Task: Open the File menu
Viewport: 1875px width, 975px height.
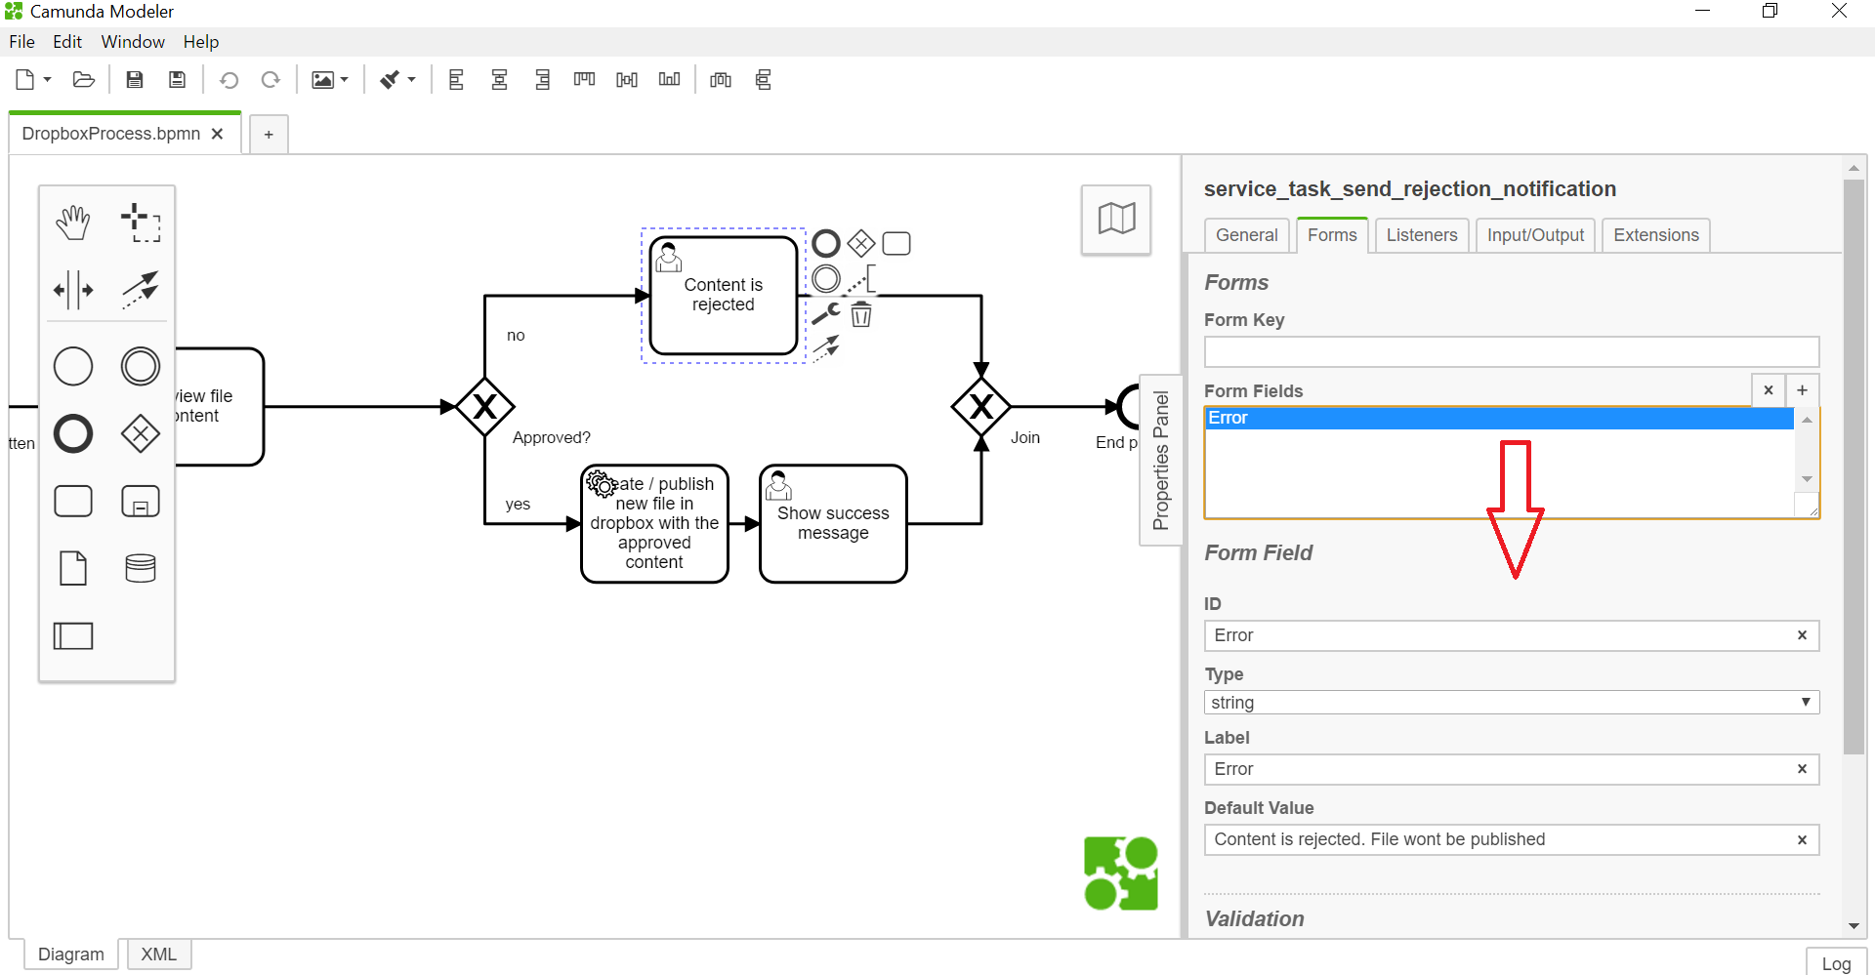Action: 21,42
